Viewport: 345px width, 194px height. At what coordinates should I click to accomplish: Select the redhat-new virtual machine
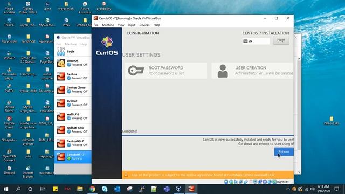[73, 130]
